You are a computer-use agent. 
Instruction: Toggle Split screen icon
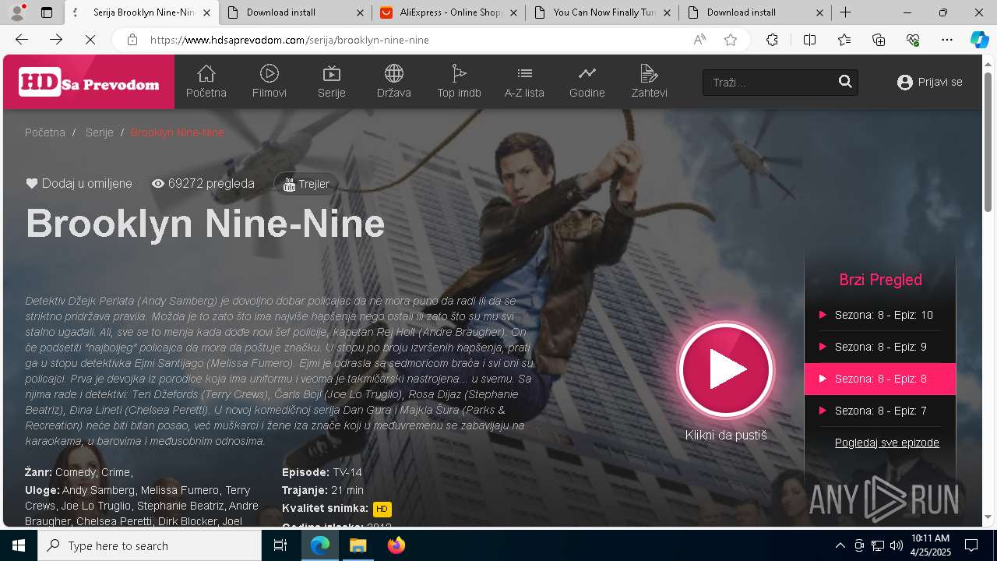pos(809,40)
